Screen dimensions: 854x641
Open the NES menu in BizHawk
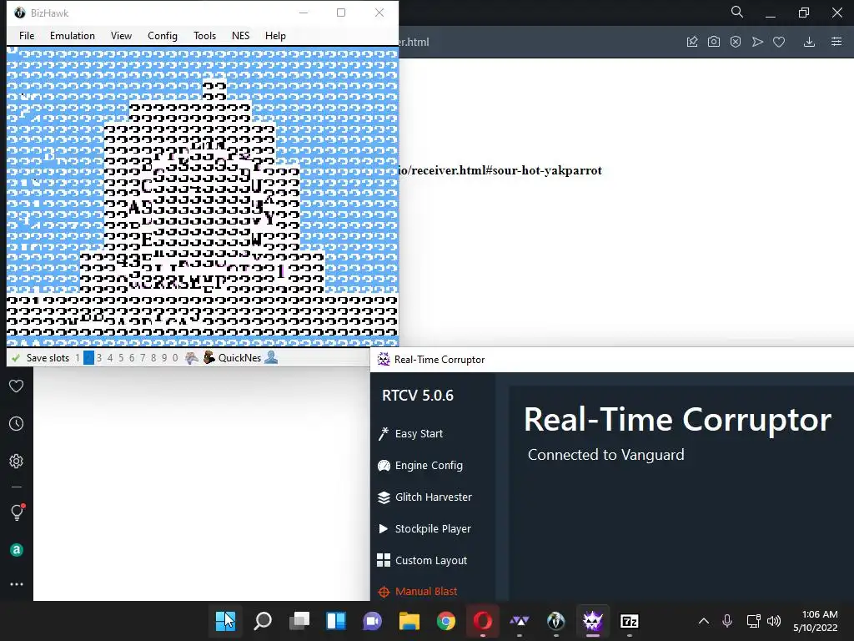pyautogui.click(x=240, y=35)
